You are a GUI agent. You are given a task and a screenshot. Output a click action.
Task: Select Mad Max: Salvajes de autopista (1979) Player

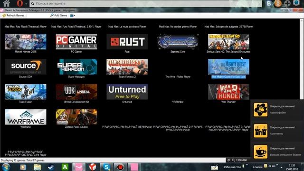(x=228, y=27)
